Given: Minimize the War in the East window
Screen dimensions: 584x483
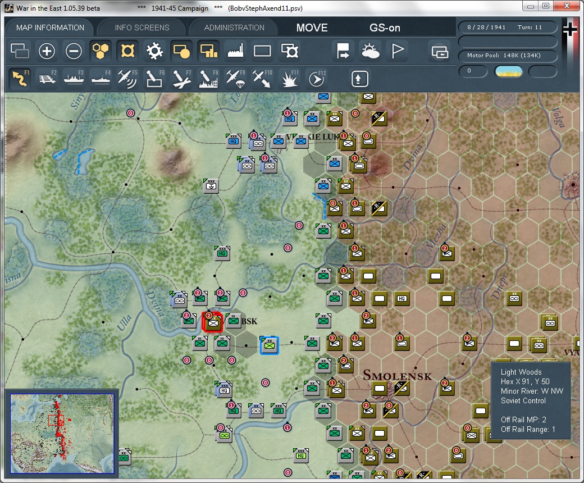Looking at the screenshot, I should tap(531, 6).
